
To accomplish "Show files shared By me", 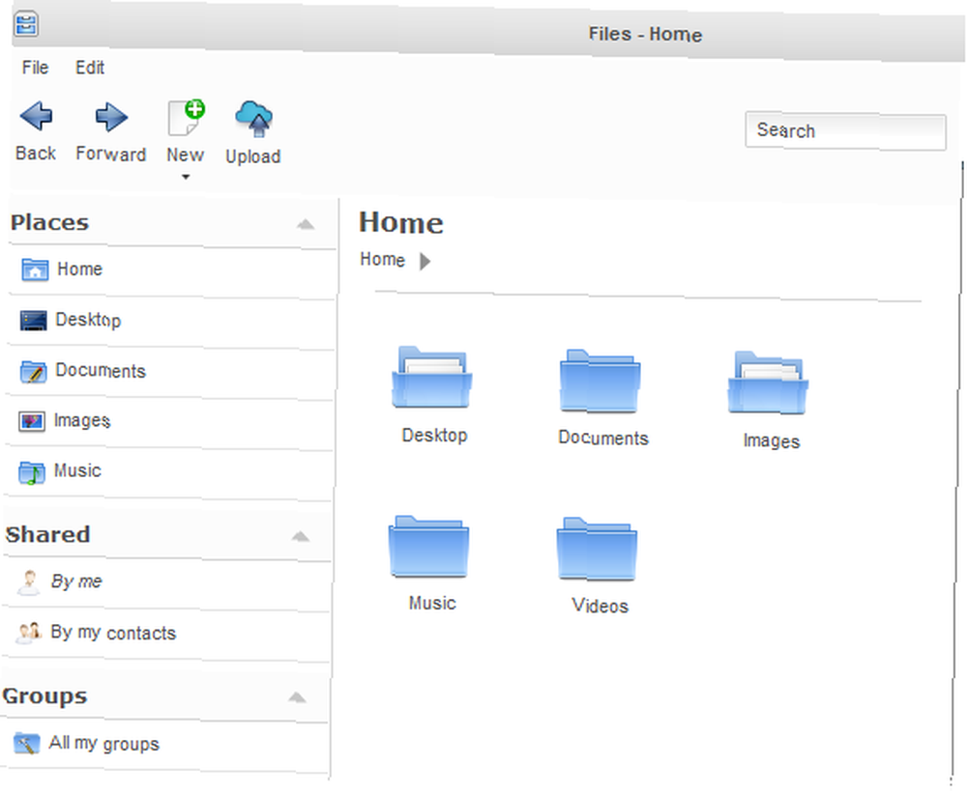I will (x=76, y=581).
